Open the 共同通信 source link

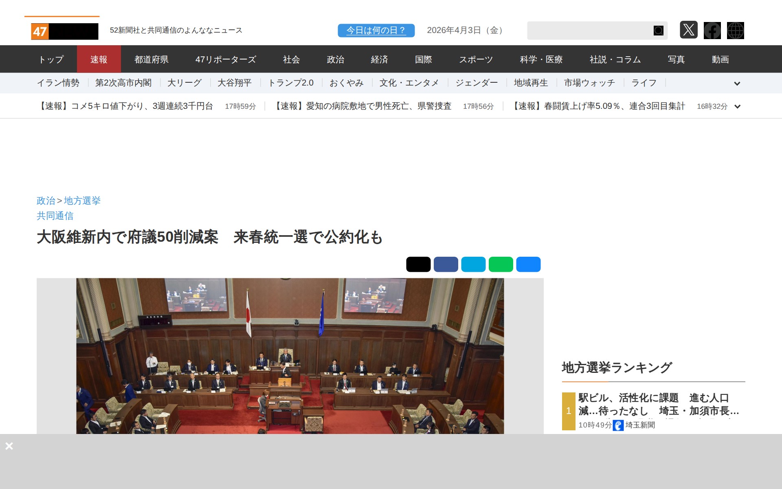[55, 216]
